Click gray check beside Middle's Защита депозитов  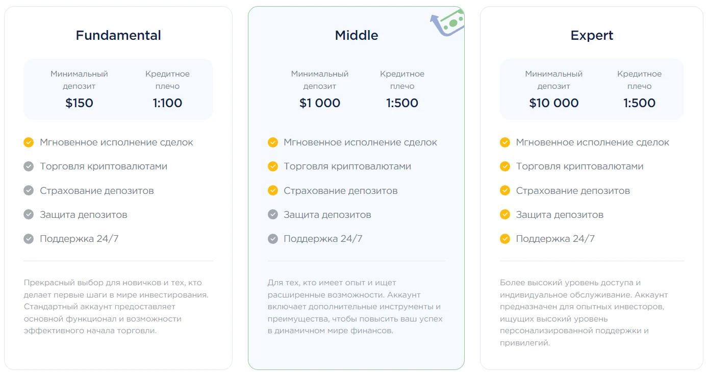[273, 214]
